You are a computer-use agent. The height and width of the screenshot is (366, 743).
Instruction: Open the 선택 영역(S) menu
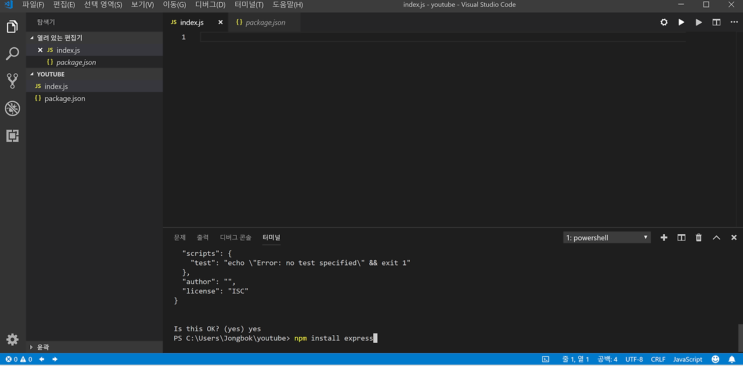point(103,5)
